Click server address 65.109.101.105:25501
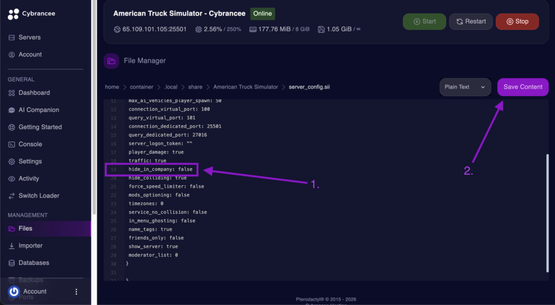 coord(154,29)
